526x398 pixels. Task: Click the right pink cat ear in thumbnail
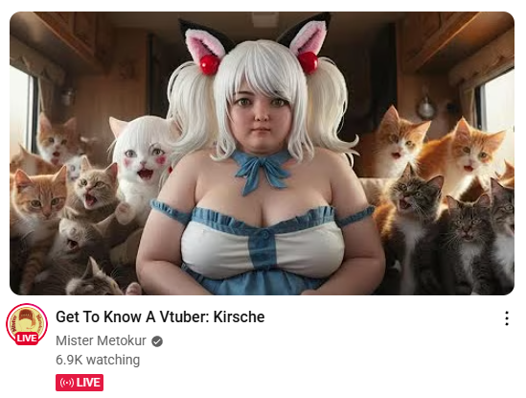coord(307,37)
